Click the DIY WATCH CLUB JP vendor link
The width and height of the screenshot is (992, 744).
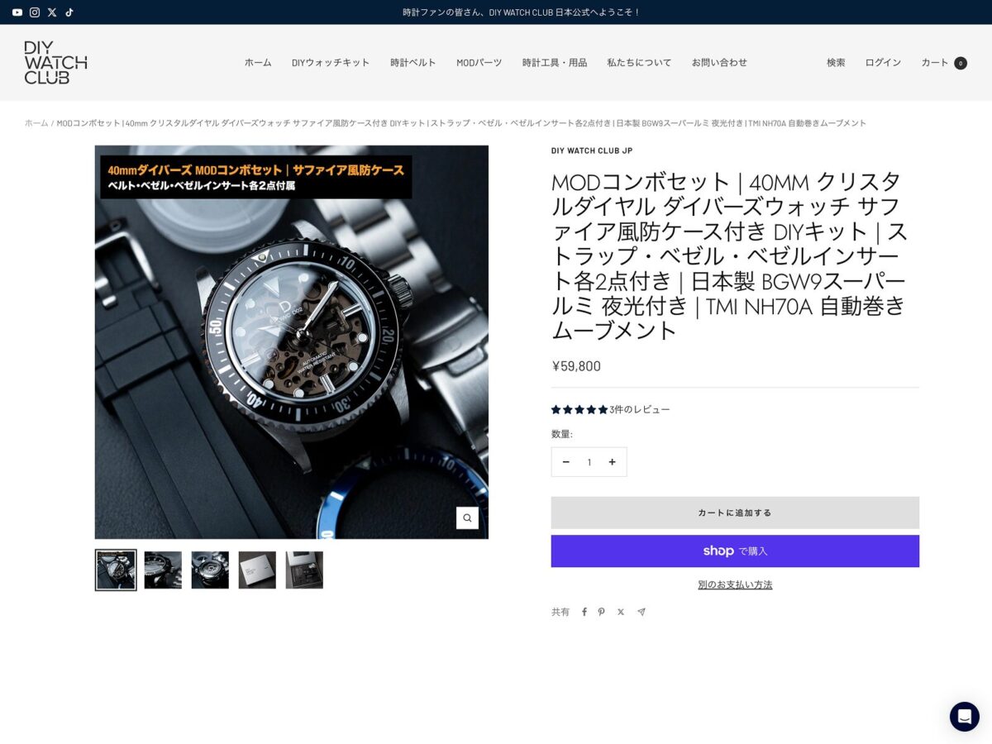(x=592, y=150)
